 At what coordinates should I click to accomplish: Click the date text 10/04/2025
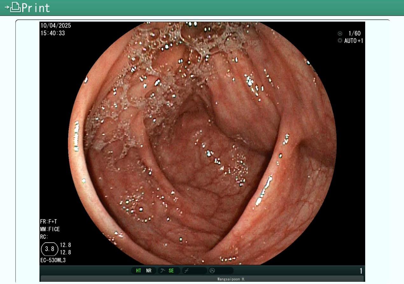[56, 25]
